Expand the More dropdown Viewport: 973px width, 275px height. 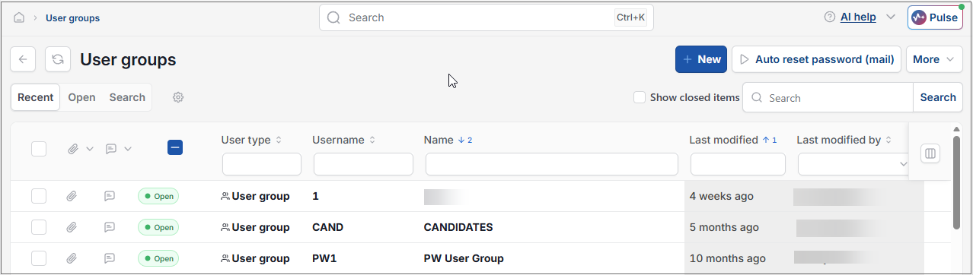(x=934, y=59)
